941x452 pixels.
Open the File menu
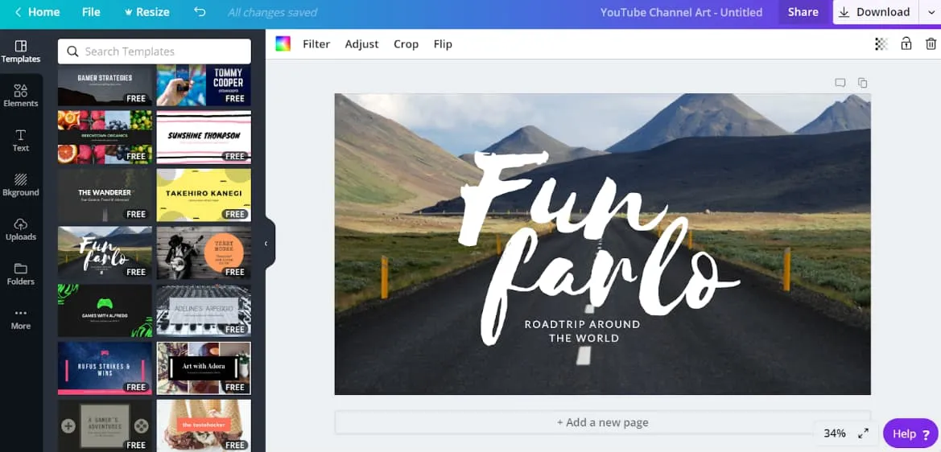coord(91,12)
